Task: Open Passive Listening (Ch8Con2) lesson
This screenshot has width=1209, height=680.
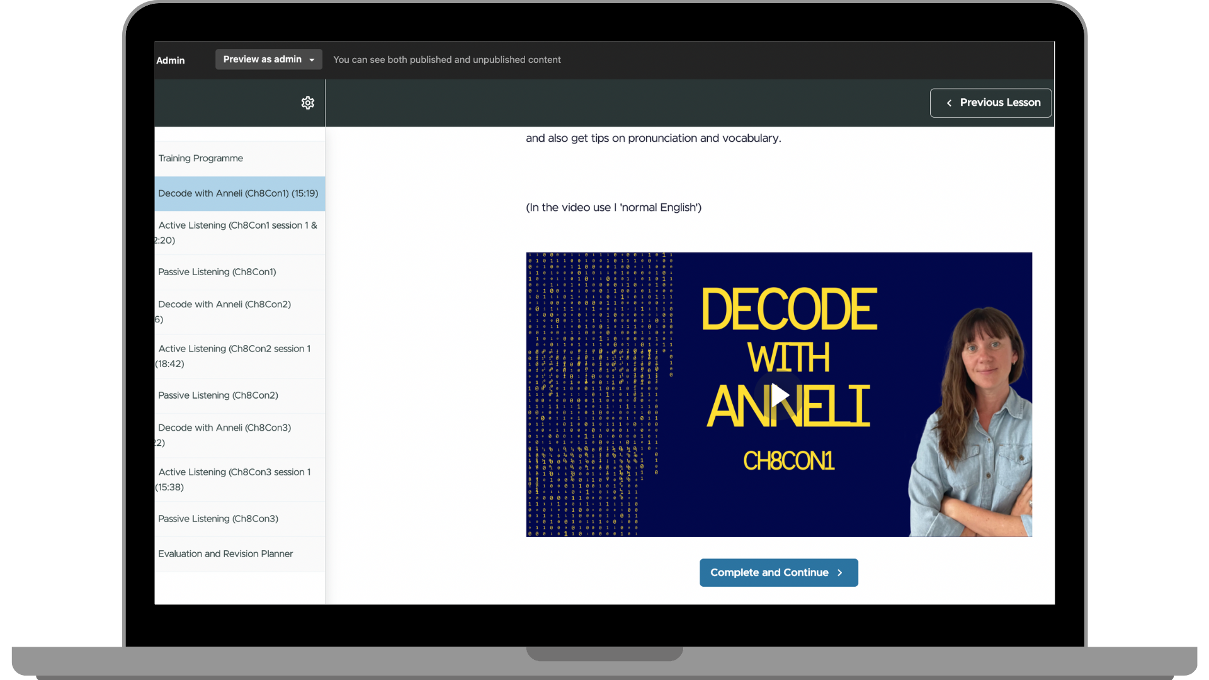Action: [239, 395]
